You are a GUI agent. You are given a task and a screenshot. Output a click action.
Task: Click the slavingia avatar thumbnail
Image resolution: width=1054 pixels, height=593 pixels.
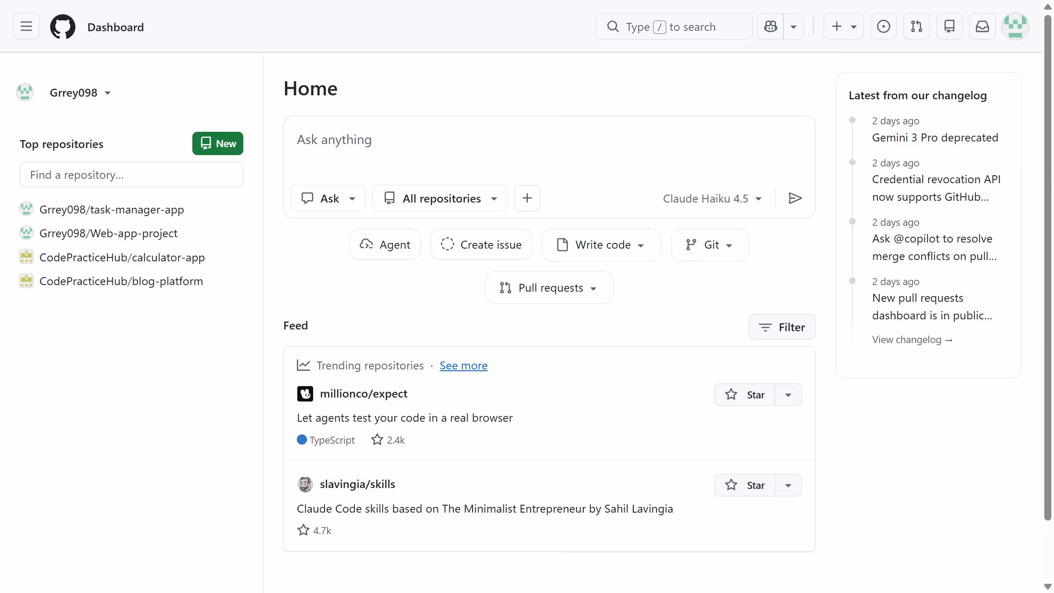point(305,485)
